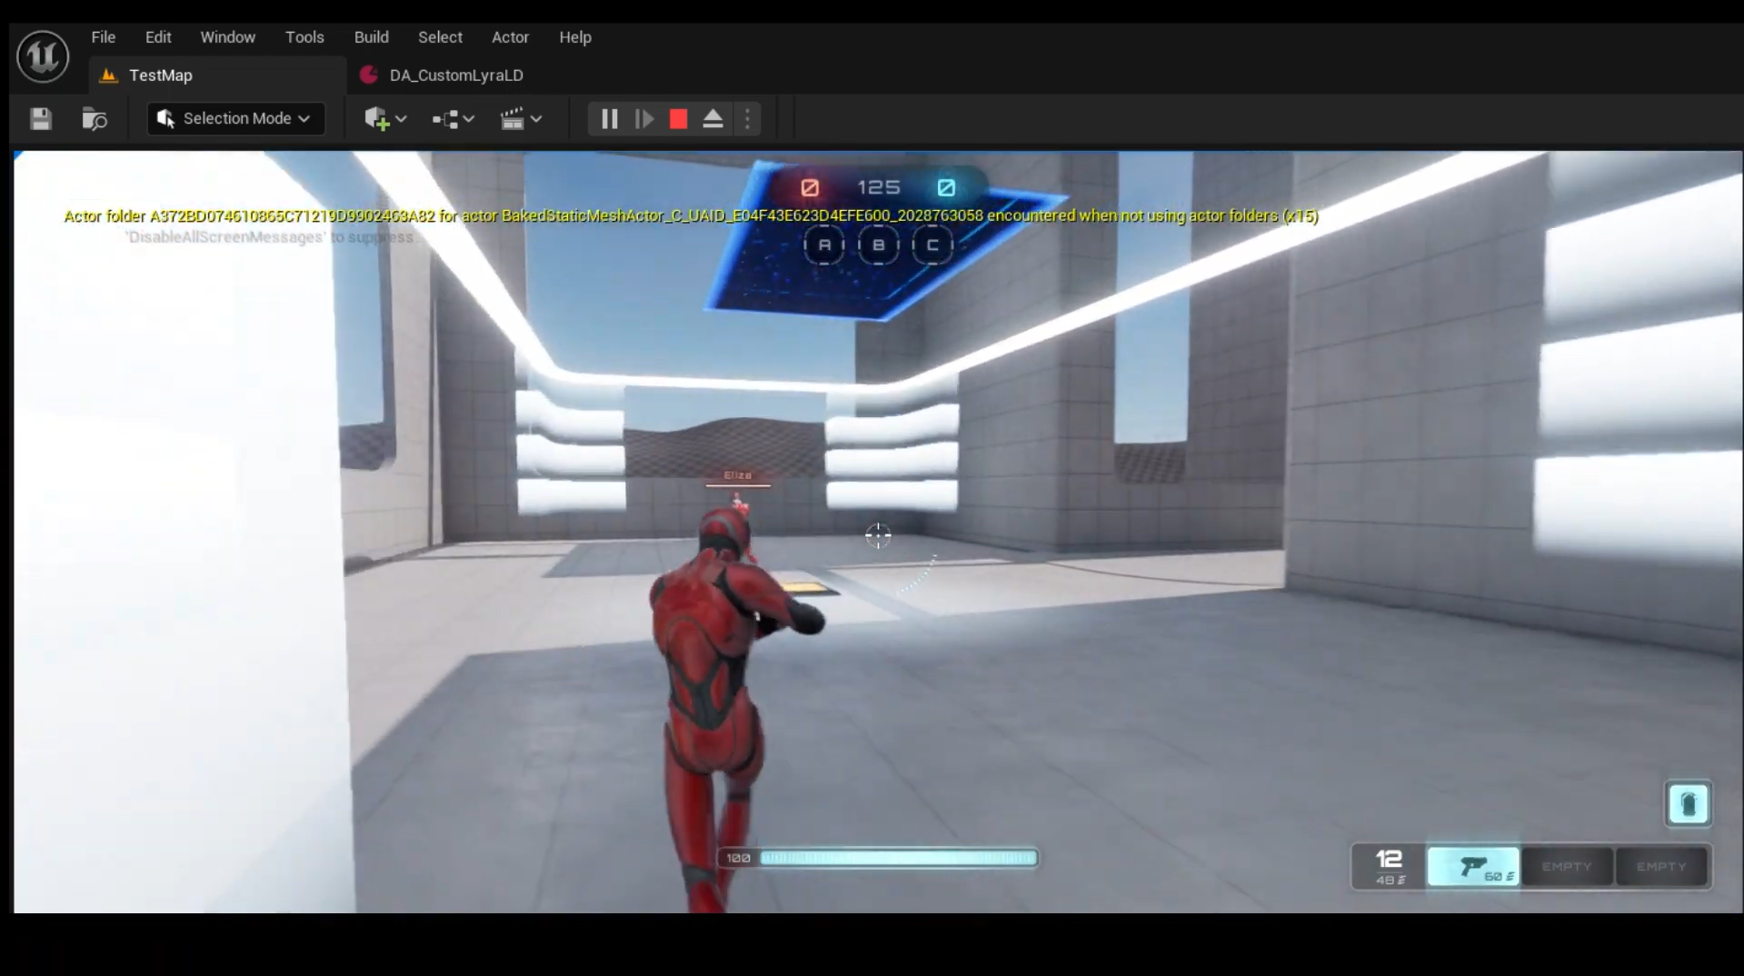The height and width of the screenshot is (976, 1744).
Task: Switch to the DA_CustomLyraLD tab
Action: (455, 75)
